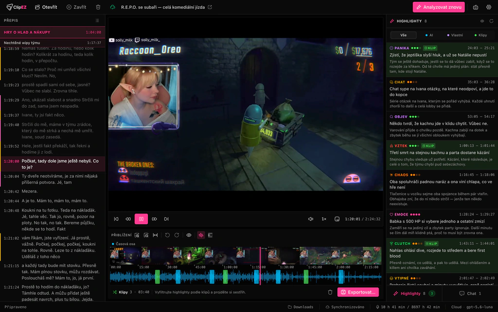Image resolution: width=498 pixels, height=312 pixels.
Task: Open transcript list menu icon in Přepis header
Action: (x=97, y=20)
